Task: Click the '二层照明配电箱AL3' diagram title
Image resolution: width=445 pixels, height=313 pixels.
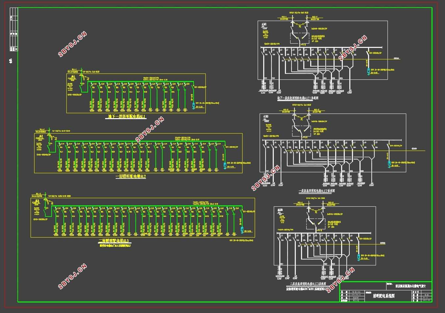Action: [114, 241]
